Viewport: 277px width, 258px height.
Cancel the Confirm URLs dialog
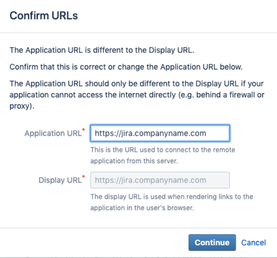[254, 243]
